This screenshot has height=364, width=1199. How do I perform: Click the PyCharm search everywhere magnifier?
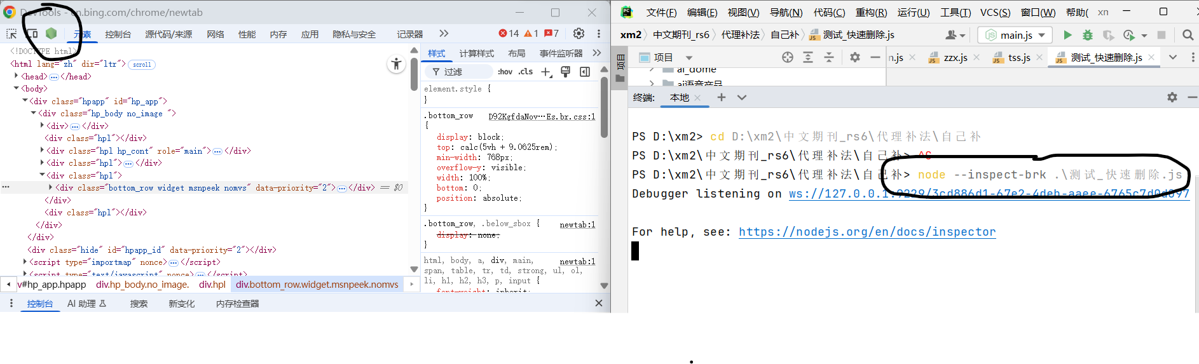point(1187,35)
